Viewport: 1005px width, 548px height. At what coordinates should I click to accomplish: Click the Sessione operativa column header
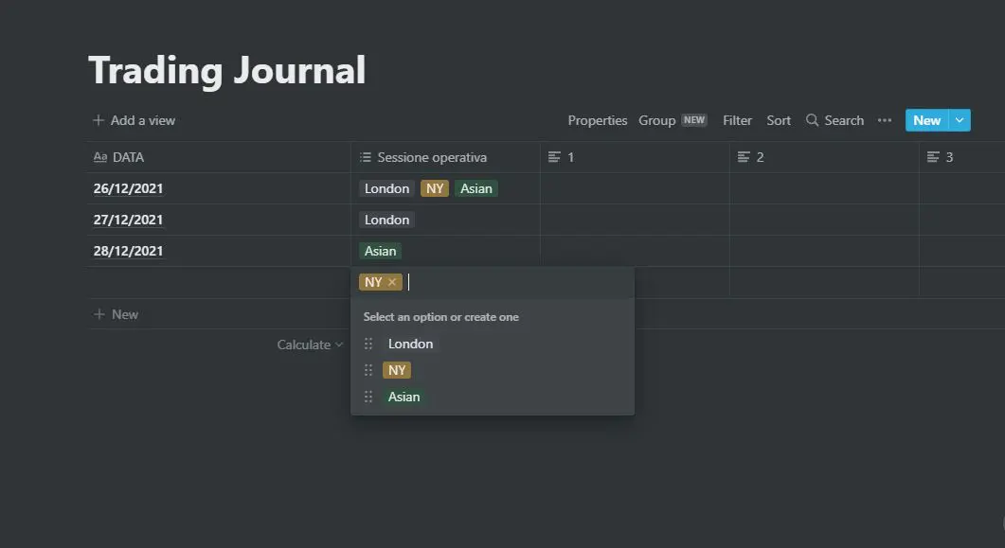[445, 157]
